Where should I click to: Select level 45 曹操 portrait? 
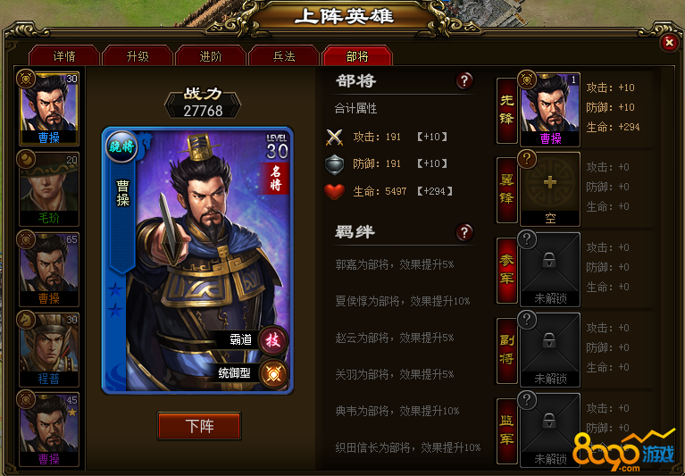49,430
